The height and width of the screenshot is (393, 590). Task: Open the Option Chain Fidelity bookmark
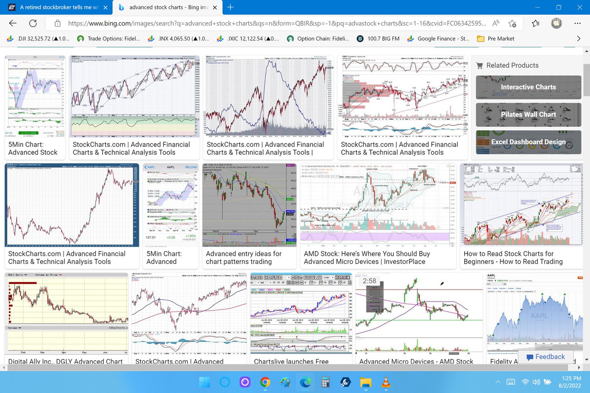coord(318,38)
